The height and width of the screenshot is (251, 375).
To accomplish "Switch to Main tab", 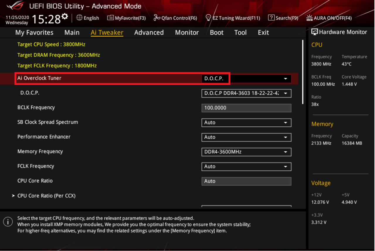I will click(x=72, y=33).
